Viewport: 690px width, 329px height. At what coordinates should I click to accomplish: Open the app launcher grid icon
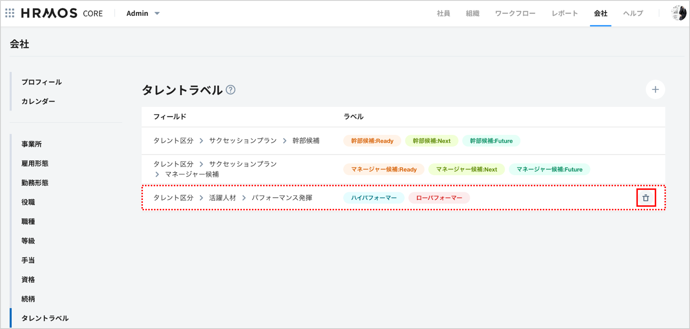[x=10, y=13]
